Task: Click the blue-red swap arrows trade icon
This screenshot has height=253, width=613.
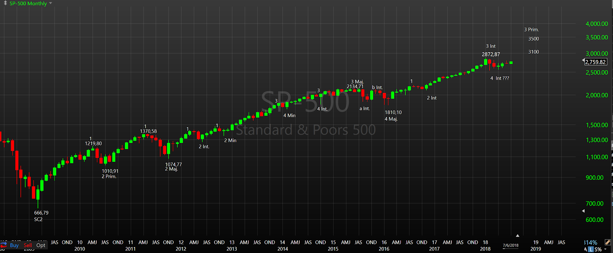Action: coord(4,245)
